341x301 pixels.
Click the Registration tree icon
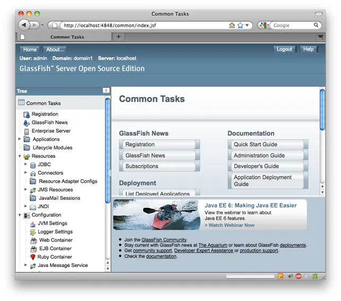click(x=27, y=114)
